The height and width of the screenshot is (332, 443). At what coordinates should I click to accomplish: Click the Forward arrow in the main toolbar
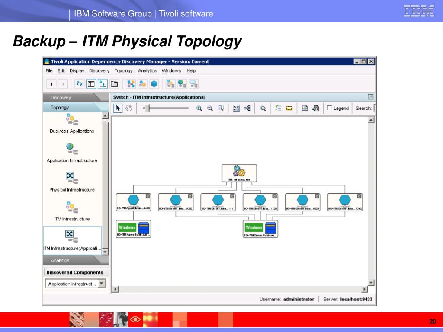(x=63, y=84)
